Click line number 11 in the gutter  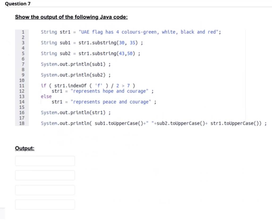pyautogui.click(x=22, y=85)
